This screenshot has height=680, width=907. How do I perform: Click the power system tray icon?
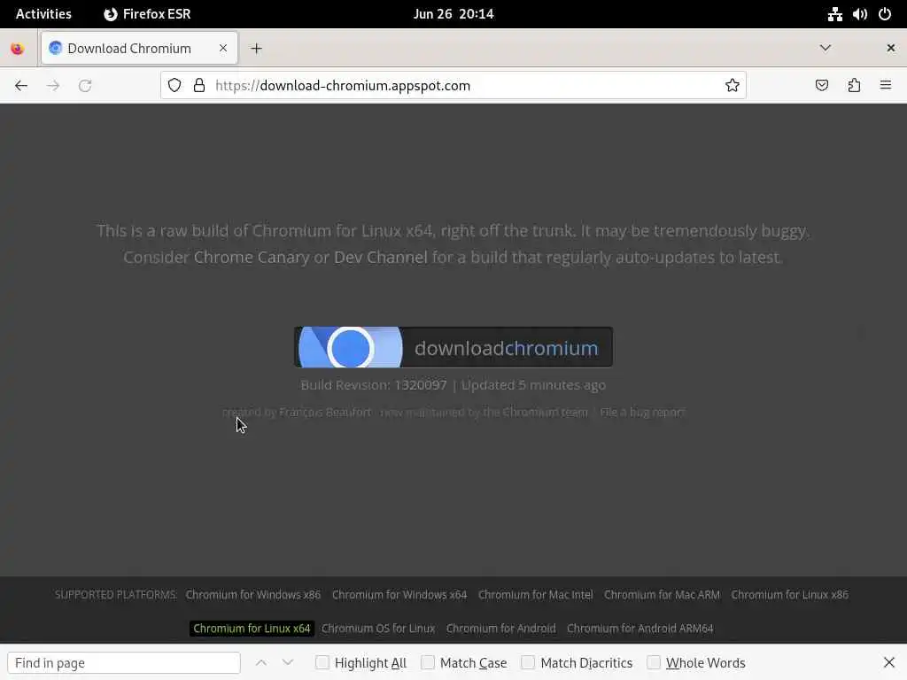click(x=885, y=14)
